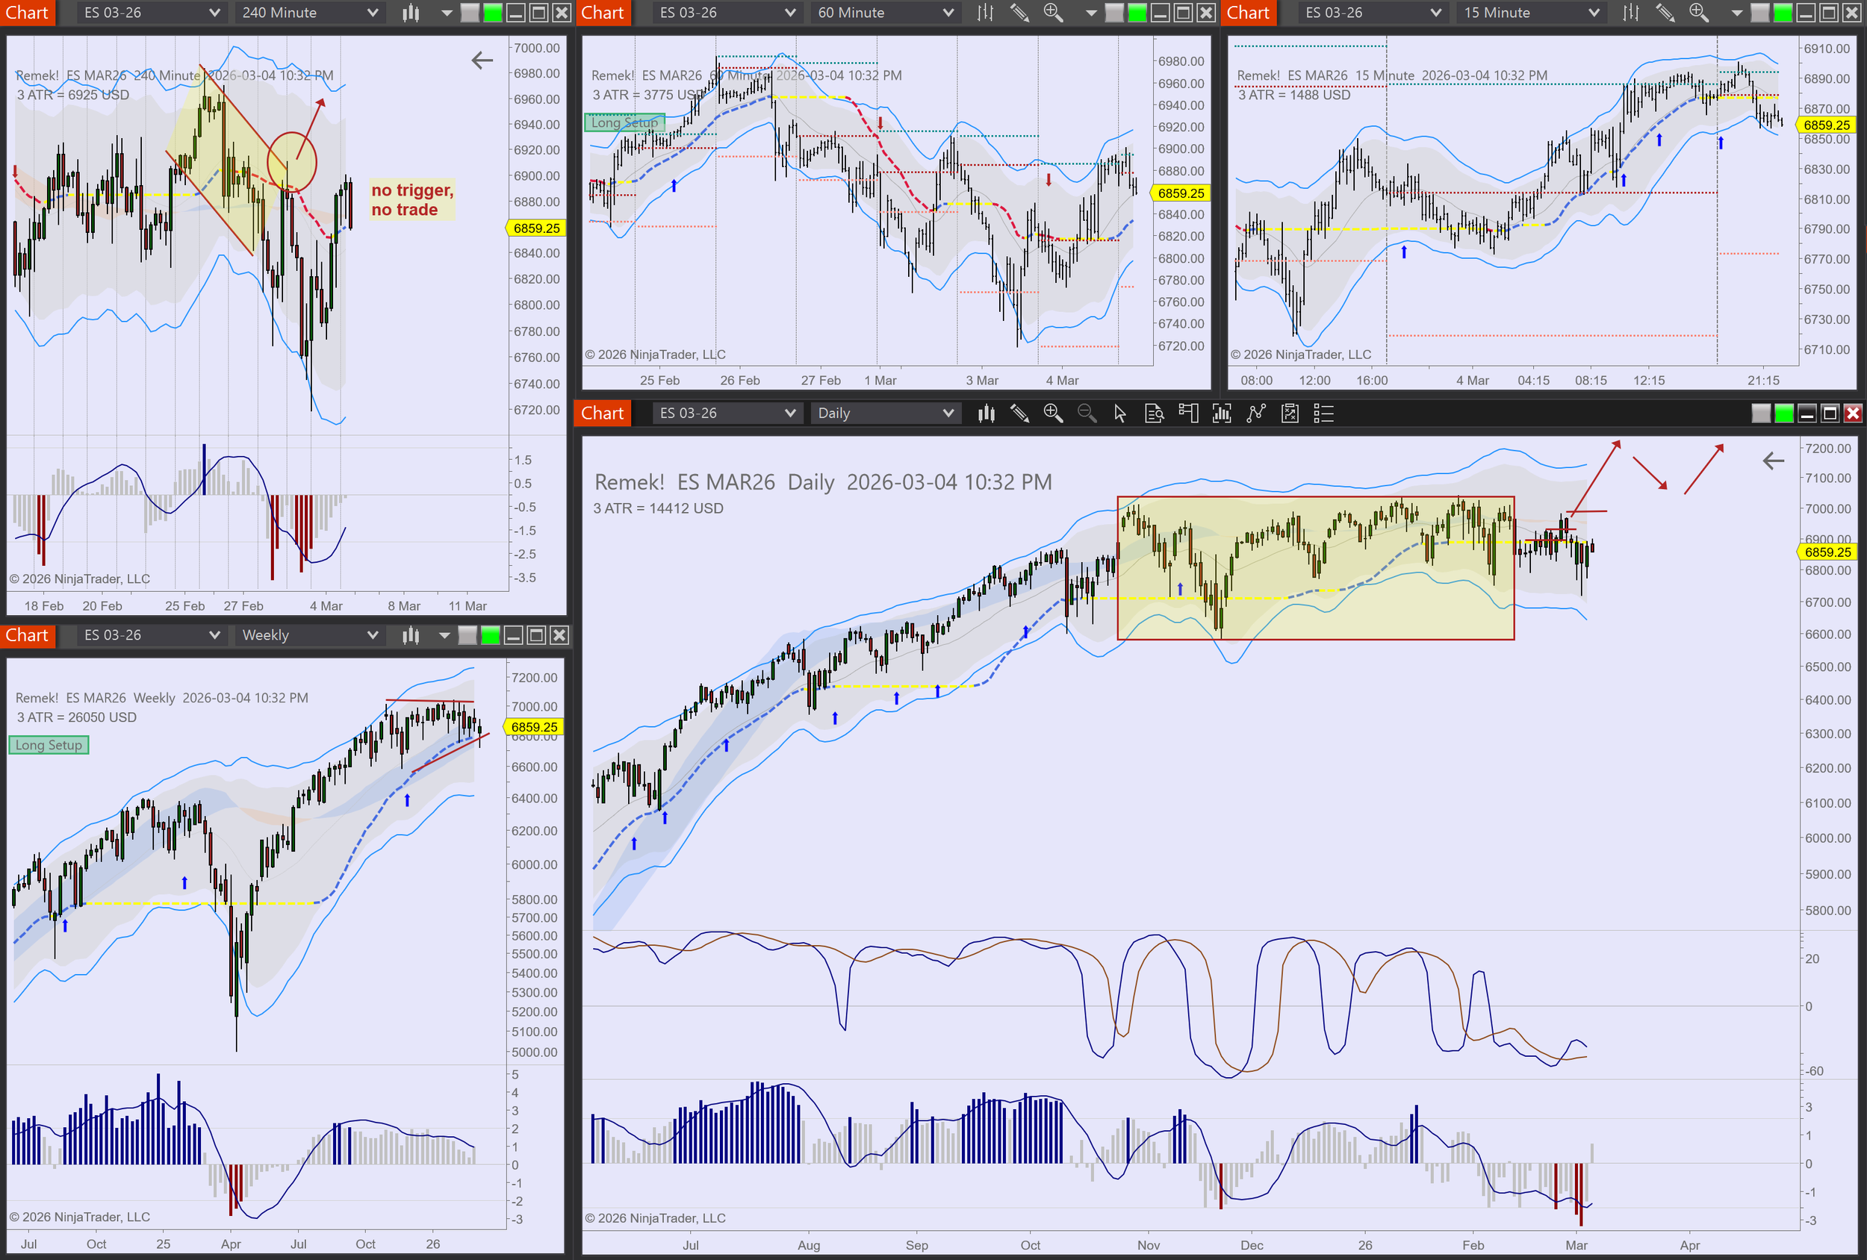Click bar style icon on 60 Minute chart

(986, 13)
